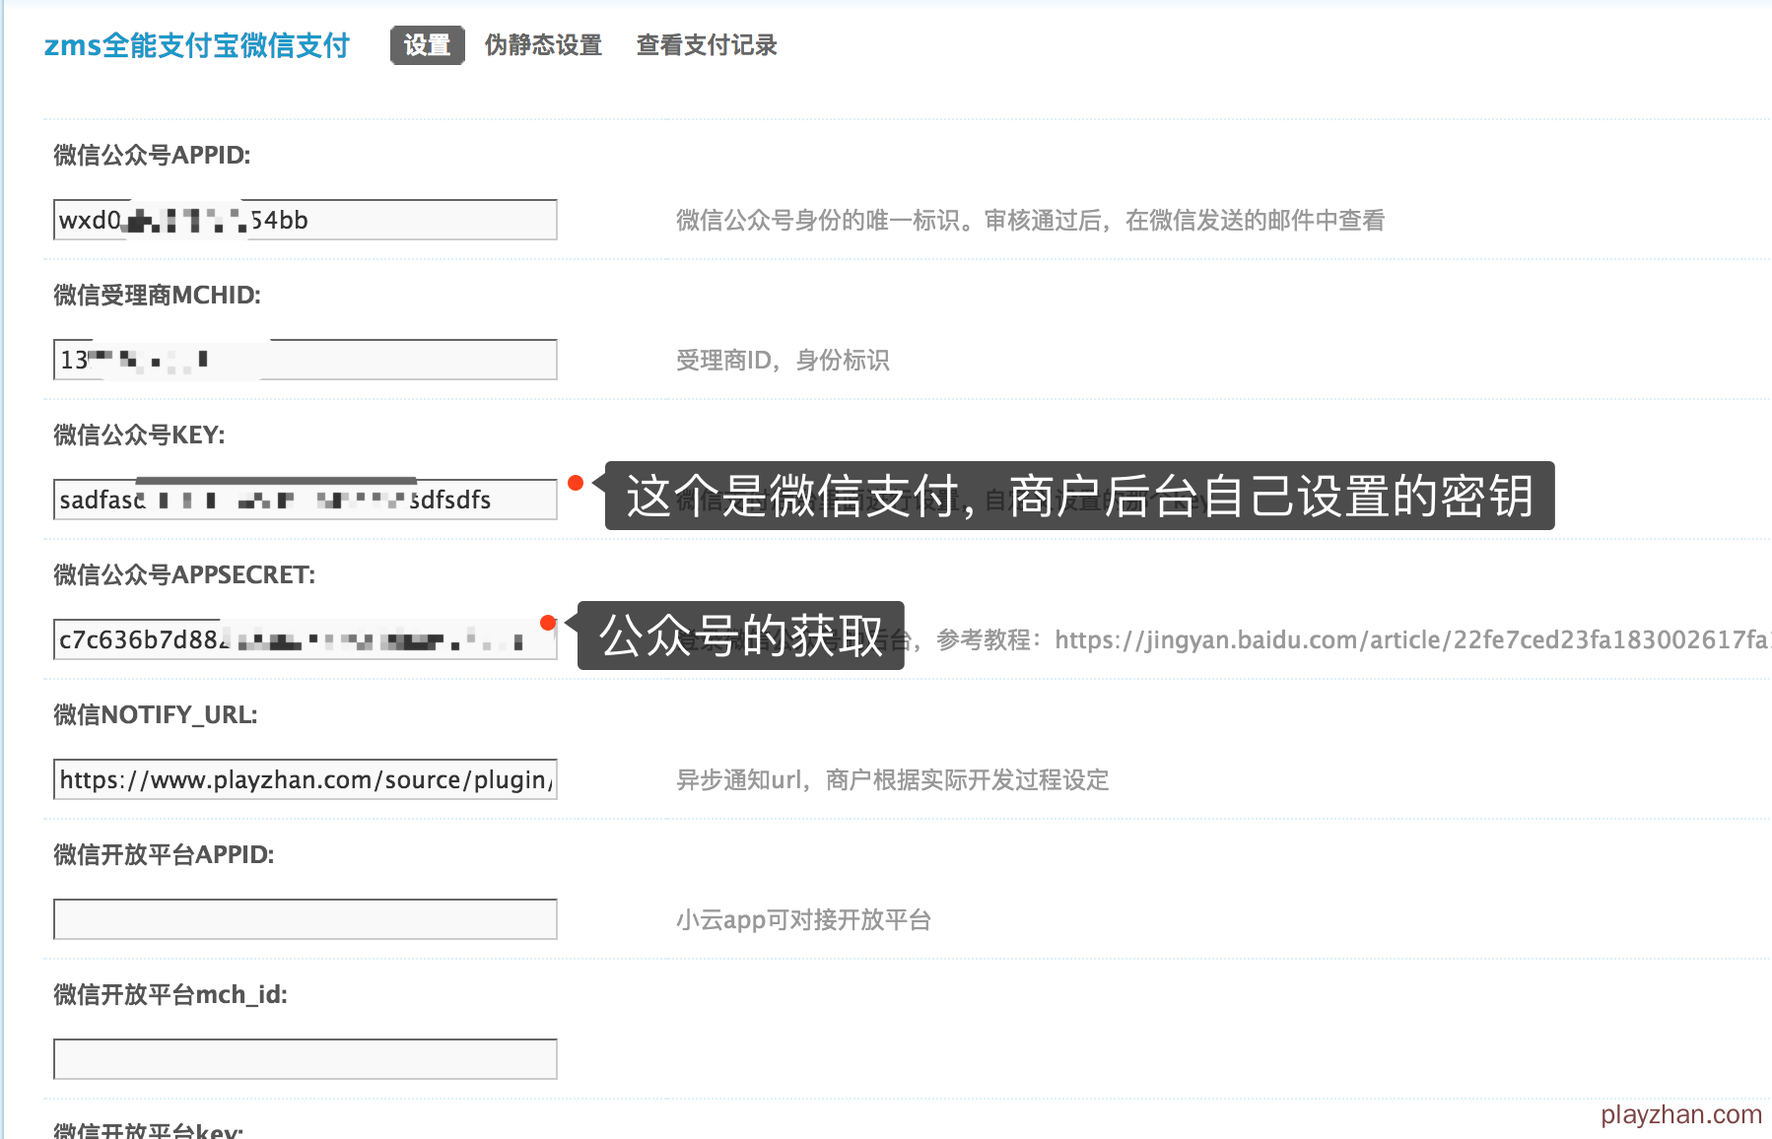Click the 小云app可对接开放平台 hint text
Screen dimensions: 1772x1139
click(x=803, y=920)
